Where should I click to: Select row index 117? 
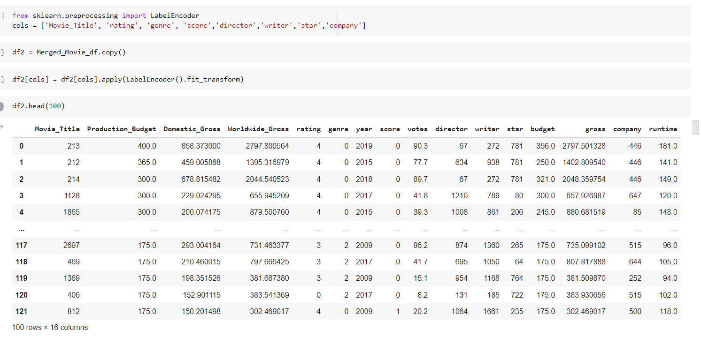pos(22,245)
